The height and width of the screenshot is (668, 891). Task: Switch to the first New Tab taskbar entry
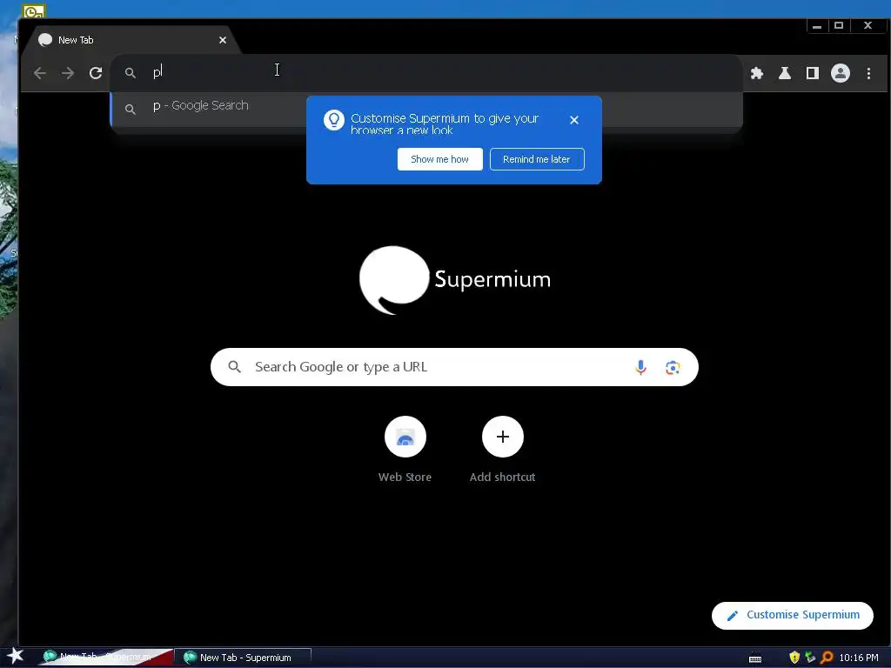105,658
